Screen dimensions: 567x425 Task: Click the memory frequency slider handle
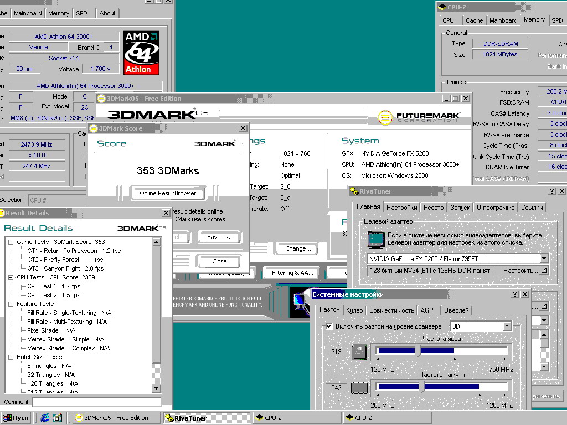pos(421,387)
